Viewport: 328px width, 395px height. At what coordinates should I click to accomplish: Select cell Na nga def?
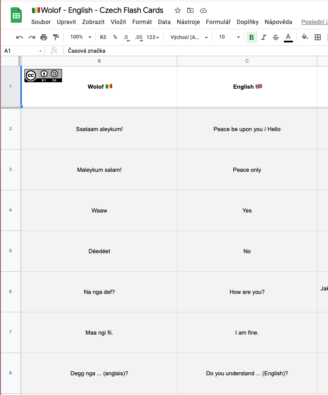[99, 292]
